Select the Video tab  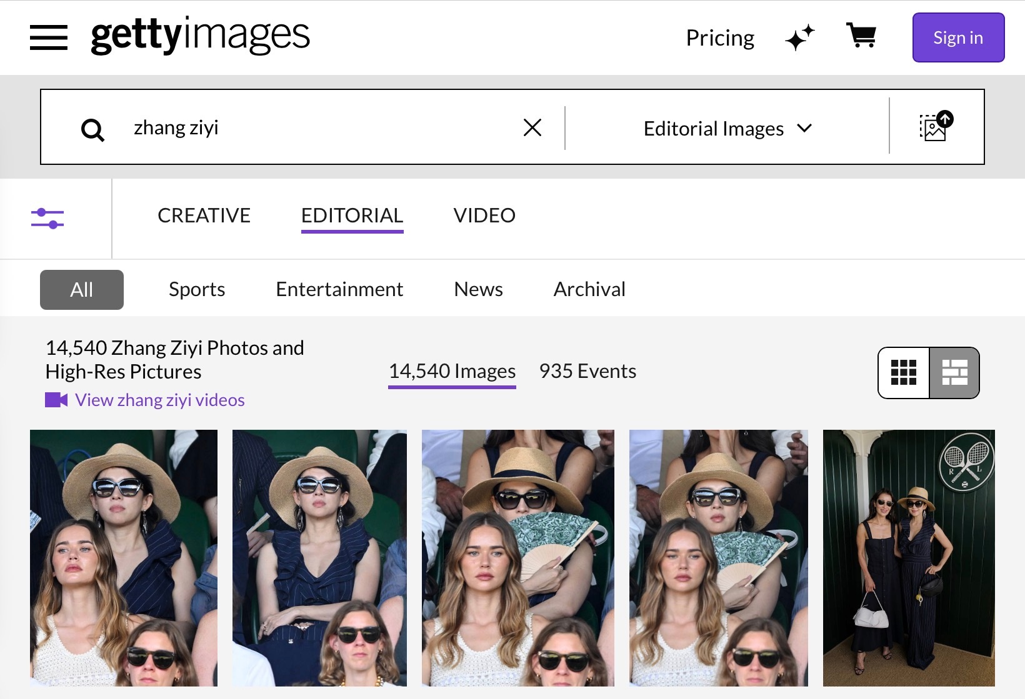[484, 216]
